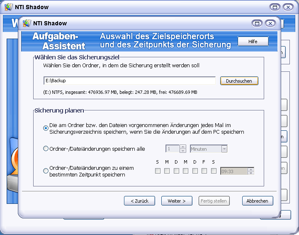Screen dimensions: 299x235
Task: Click the NTI Shadow dialog title icon
Action: [x=27, y=23]
